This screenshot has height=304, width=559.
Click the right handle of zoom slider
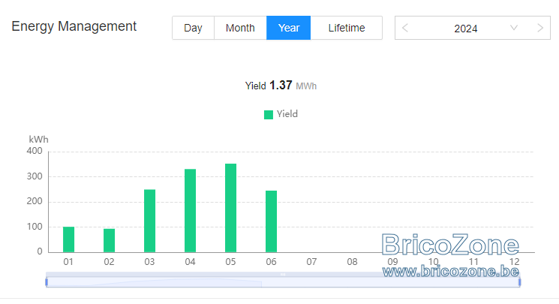pos(519,282)
